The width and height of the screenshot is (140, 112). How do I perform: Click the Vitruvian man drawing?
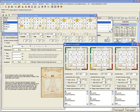(52, 82)
